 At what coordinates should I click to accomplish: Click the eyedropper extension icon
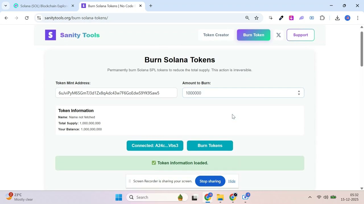tap(281, 18)
